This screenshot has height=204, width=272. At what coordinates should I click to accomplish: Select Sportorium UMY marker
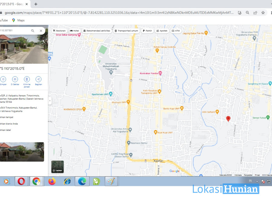coord(111,94)
